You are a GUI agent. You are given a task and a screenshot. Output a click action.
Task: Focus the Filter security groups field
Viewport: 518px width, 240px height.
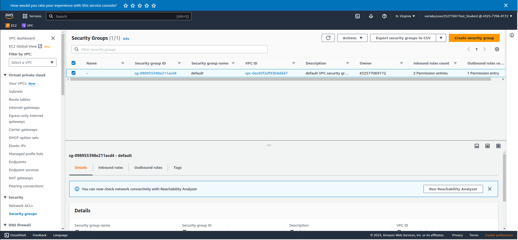(170, 49)
